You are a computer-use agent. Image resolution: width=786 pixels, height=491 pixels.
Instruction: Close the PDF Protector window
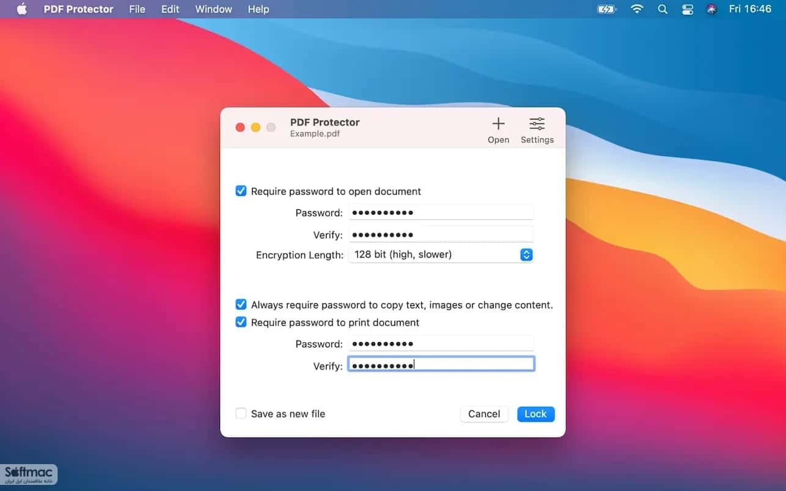[x=240, y=127]
